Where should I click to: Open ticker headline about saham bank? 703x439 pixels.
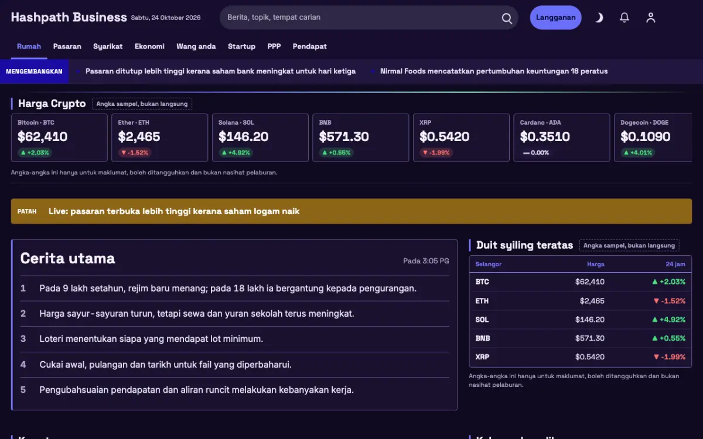point(220,71)
